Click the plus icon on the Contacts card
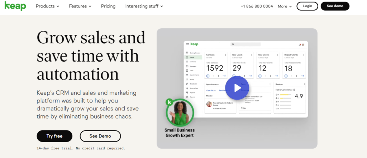367x158 pixels. (208, 76)
